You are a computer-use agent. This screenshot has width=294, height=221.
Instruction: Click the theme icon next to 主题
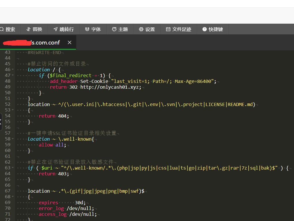tap(114, 29)
